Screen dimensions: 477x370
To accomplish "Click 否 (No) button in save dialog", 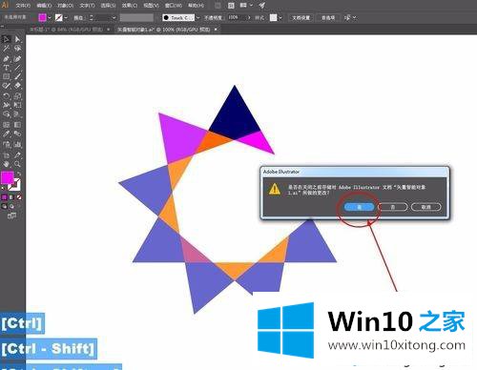I will pos(393,207).
